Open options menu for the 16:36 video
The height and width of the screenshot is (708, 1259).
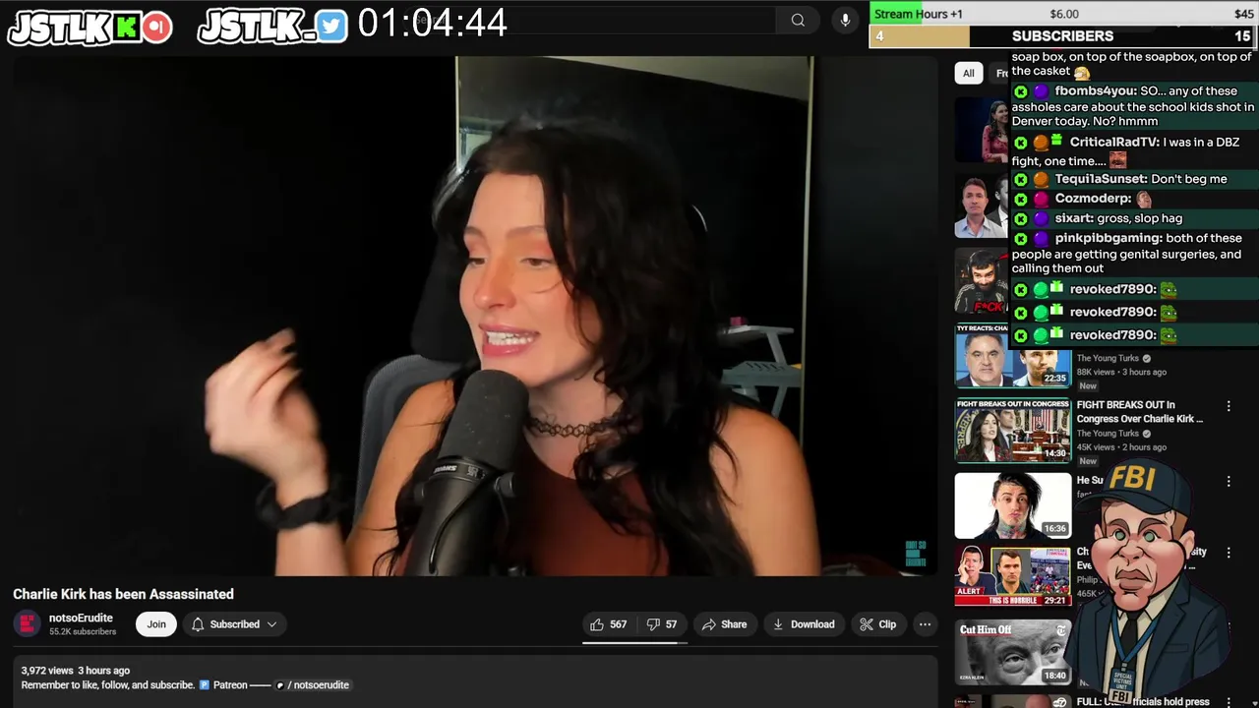click(1229, 481)
